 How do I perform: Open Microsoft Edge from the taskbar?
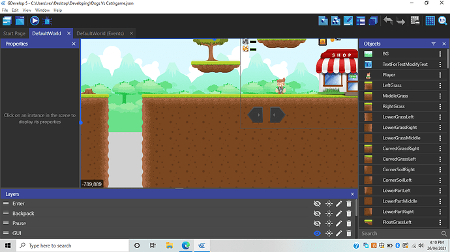186,245
